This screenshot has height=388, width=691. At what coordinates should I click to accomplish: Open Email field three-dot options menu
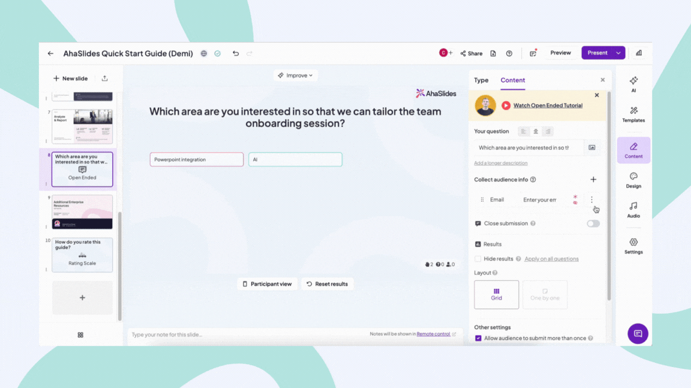[591, 200]
